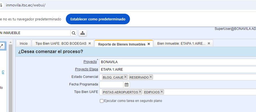Switch to Tipo Bien UAFE: BOD BODEGAS tab
256x112 pixels.
(61, 44)
